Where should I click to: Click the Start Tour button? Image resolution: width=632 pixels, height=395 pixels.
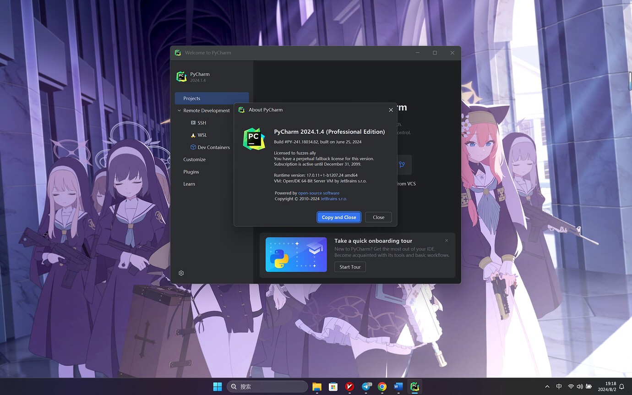point(350,267)
